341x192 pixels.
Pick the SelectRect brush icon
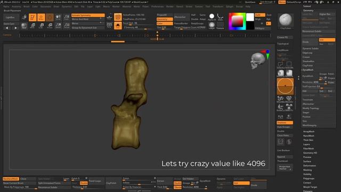pyautogui.click(x=289, y=65)
